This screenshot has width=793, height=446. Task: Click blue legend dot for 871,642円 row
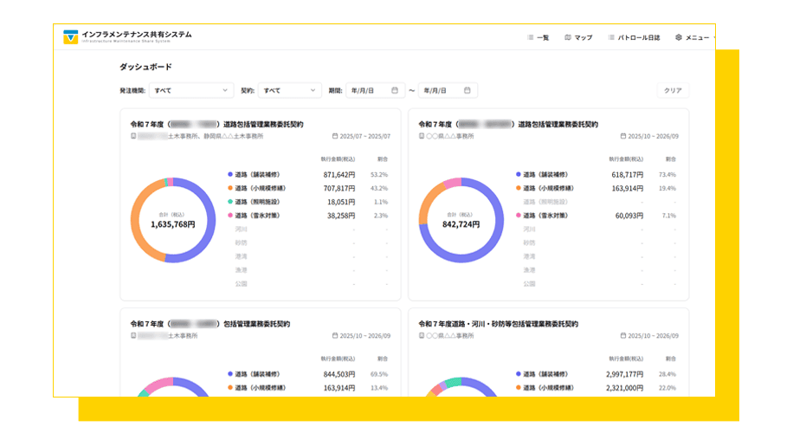[230, 174]
